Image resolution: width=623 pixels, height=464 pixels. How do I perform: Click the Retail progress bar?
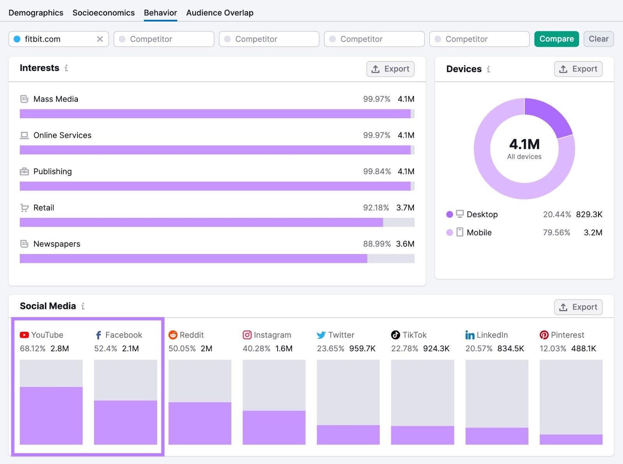click(217, 222)
